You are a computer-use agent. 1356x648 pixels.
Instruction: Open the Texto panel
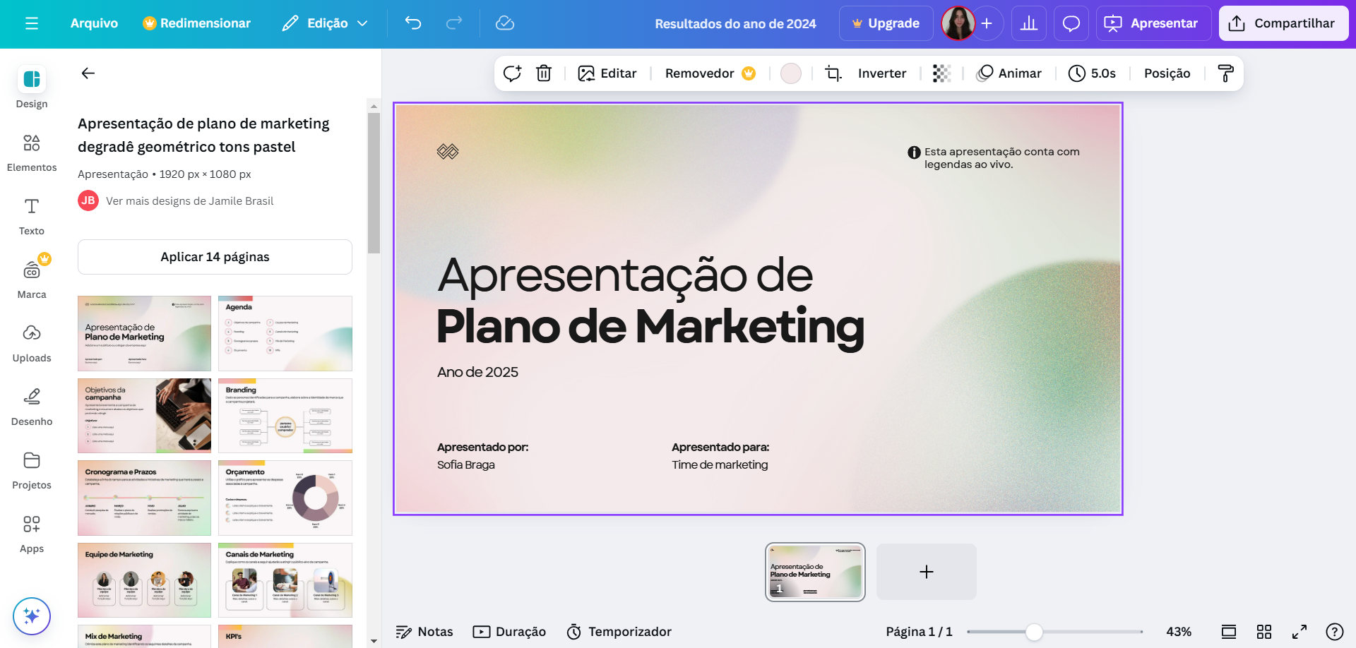pyautogui.click(x=31, y=212)
